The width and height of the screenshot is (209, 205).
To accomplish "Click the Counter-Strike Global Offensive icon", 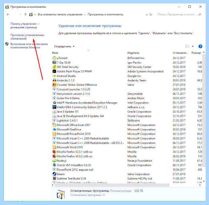I will [54, 85].
